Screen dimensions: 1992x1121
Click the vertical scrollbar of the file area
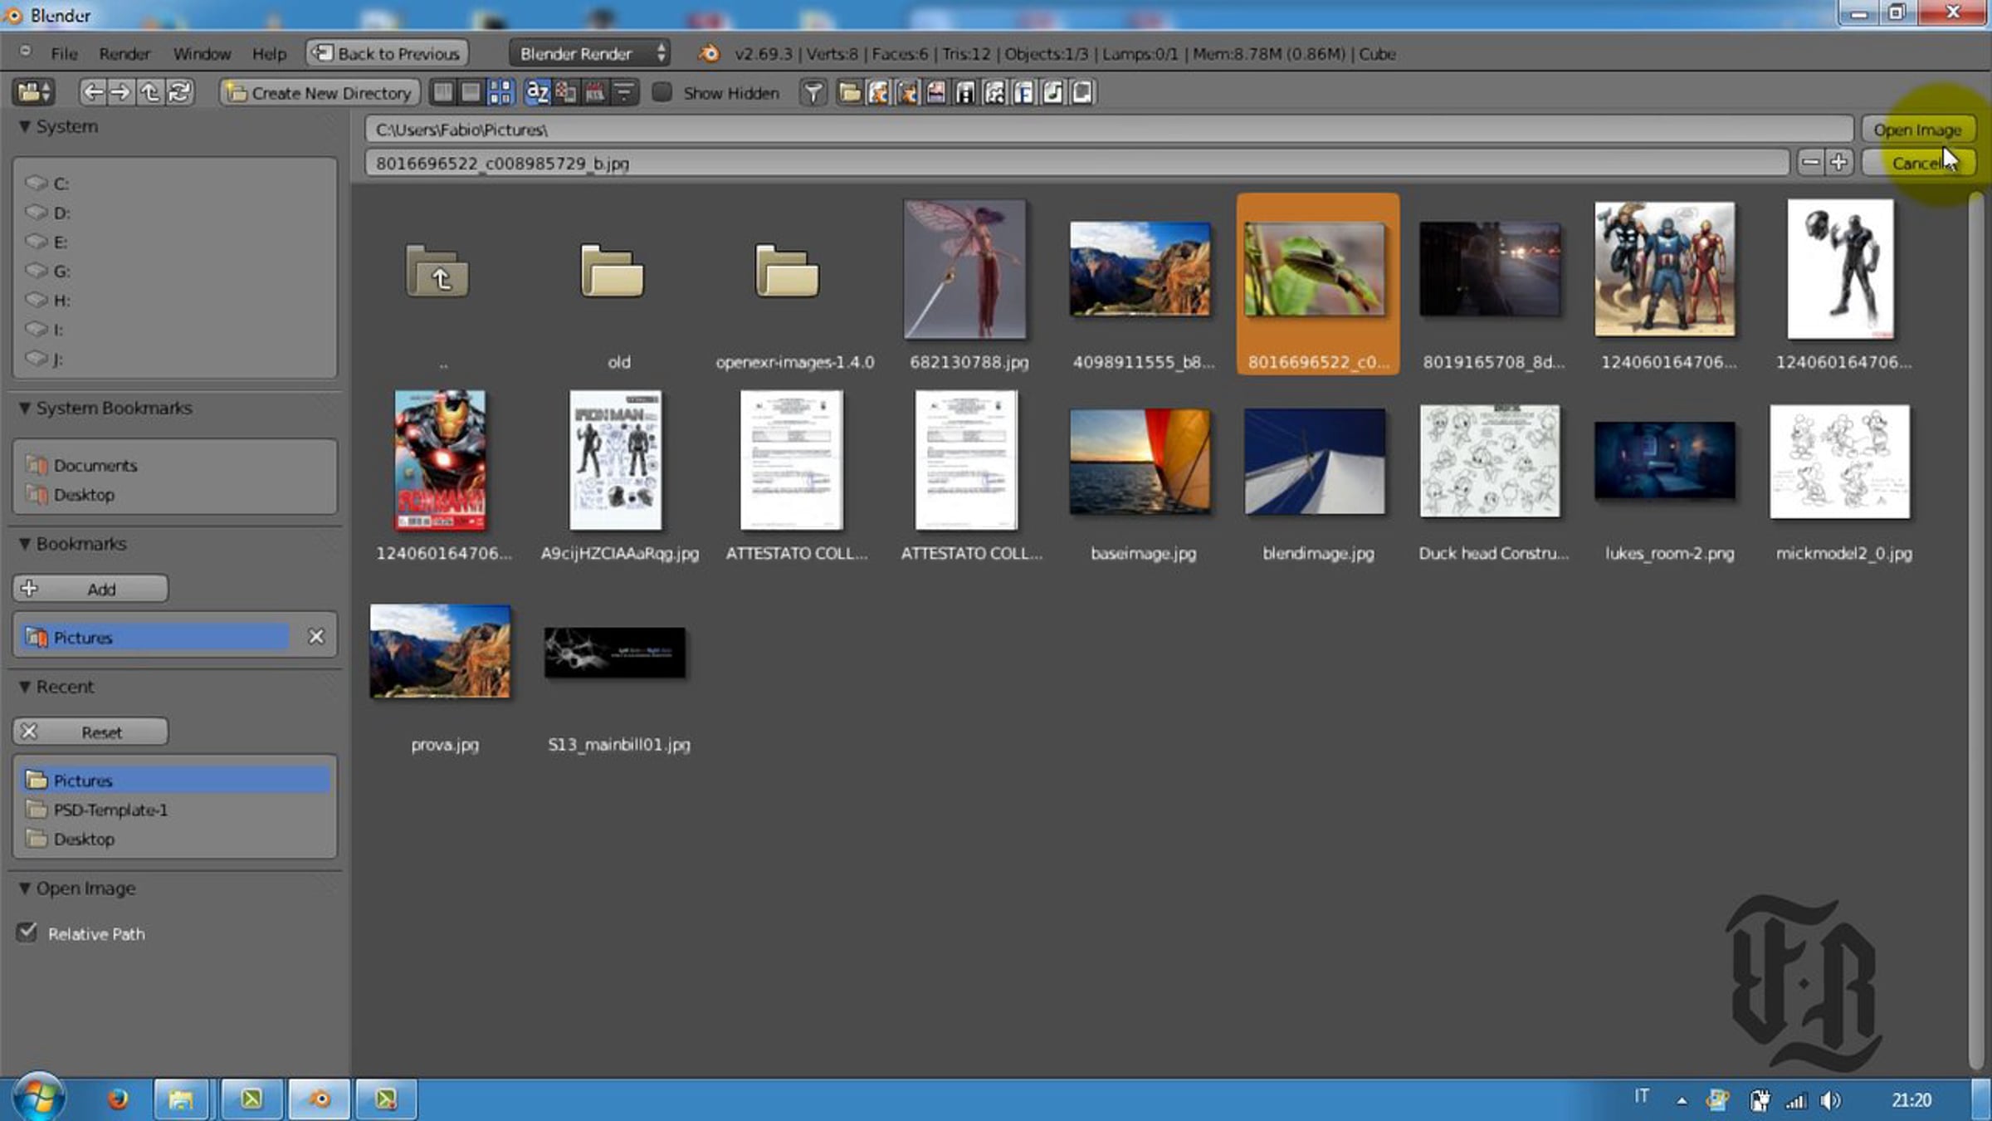point(1976,581)
